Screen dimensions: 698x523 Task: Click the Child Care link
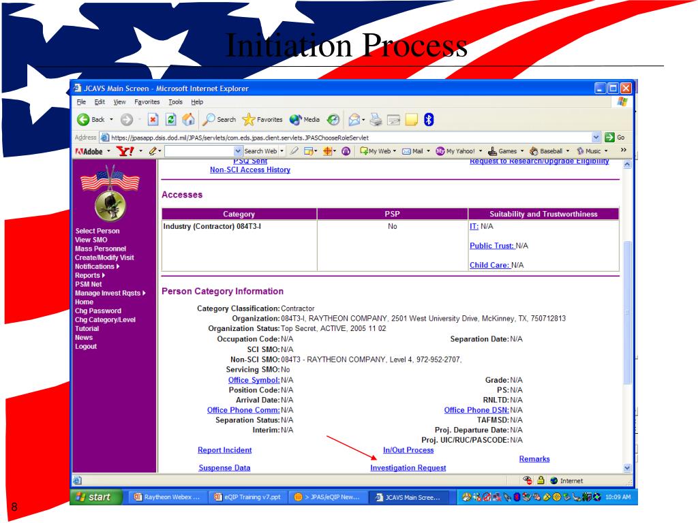pos(489,265)
